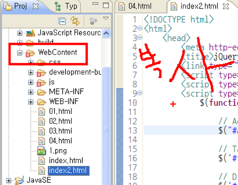
Task: Click the index.html file icon
Action: (x=42, y=161)
